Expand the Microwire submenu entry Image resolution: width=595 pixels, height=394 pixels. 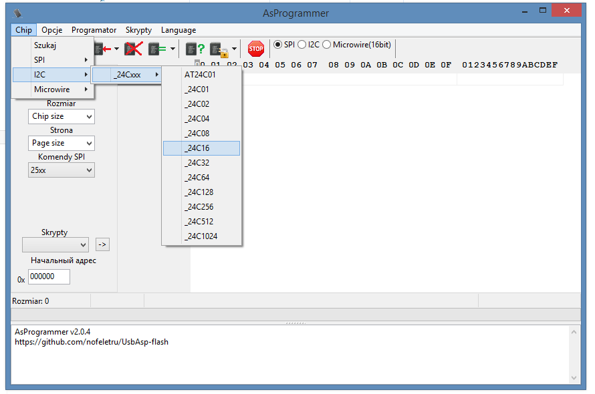coord(53,89)
